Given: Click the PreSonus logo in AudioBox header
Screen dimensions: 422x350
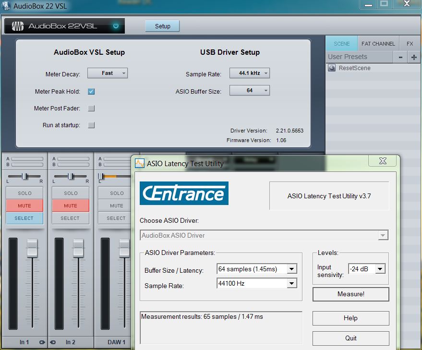Looking at the screenshot, I should coord(18,26).
